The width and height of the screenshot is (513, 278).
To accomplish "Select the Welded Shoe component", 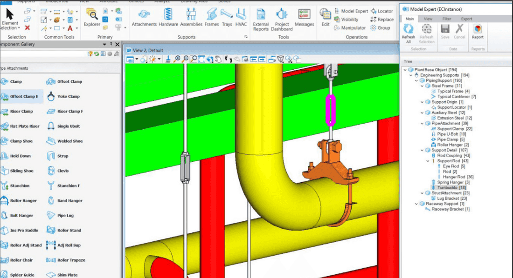I will point(64,141).
